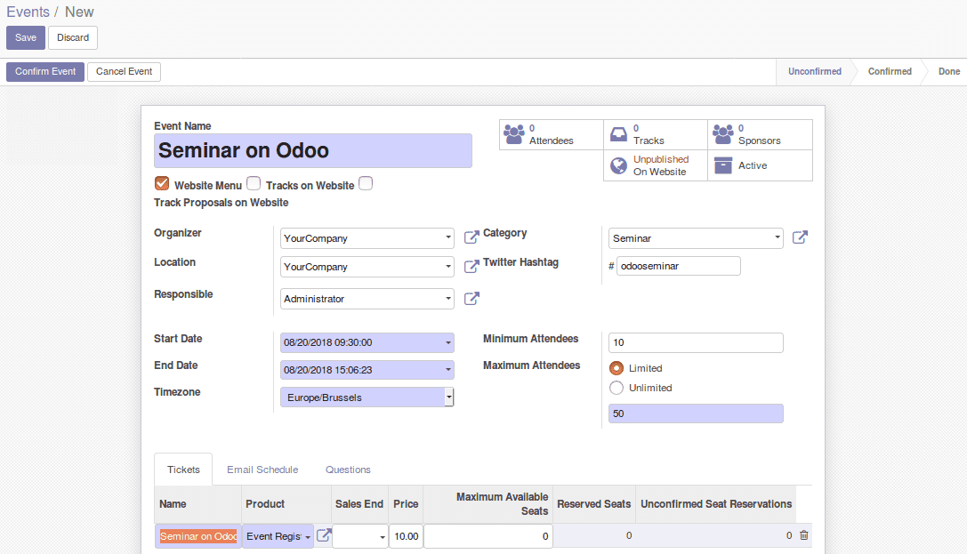The height and width of the screenshot is (554, 967).
Task: Expand Organizer dropdown
Action: click(447, 237)
